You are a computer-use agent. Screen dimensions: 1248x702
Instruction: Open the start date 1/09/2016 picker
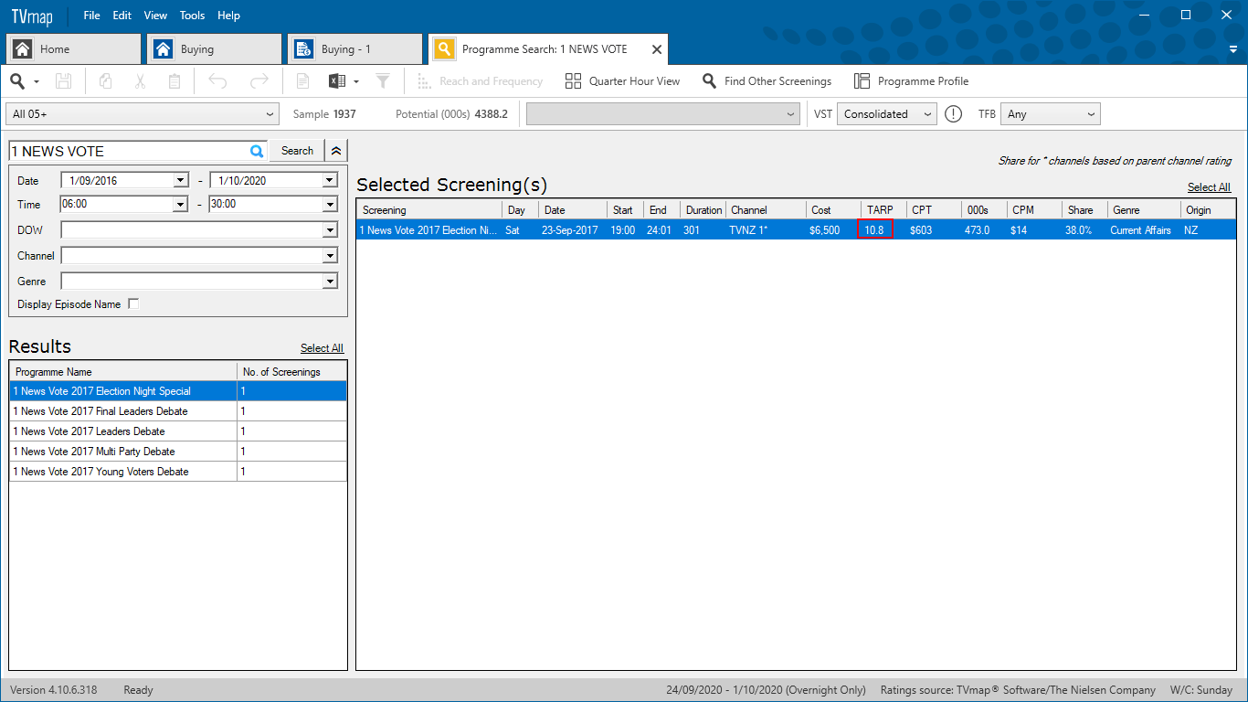coord(180,181)
